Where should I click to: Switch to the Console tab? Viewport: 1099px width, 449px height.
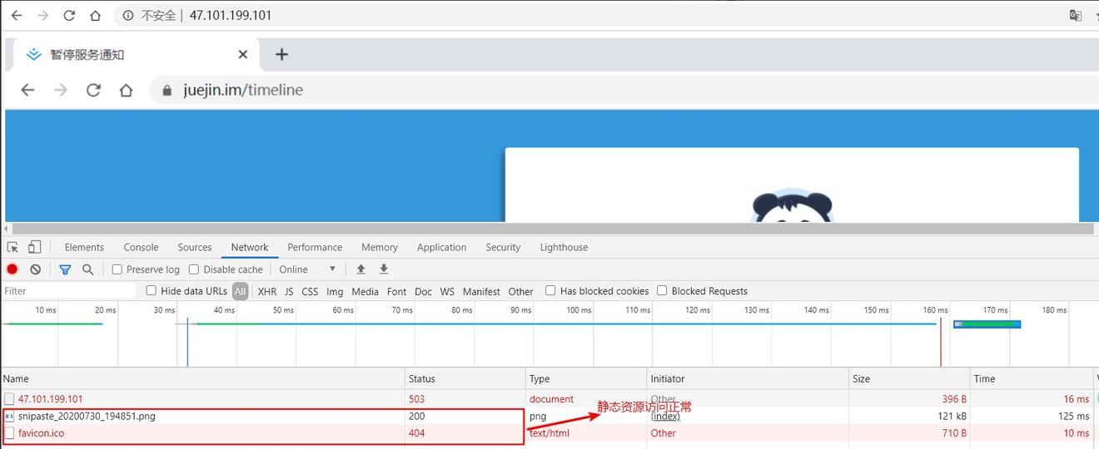tap(141, 247)
